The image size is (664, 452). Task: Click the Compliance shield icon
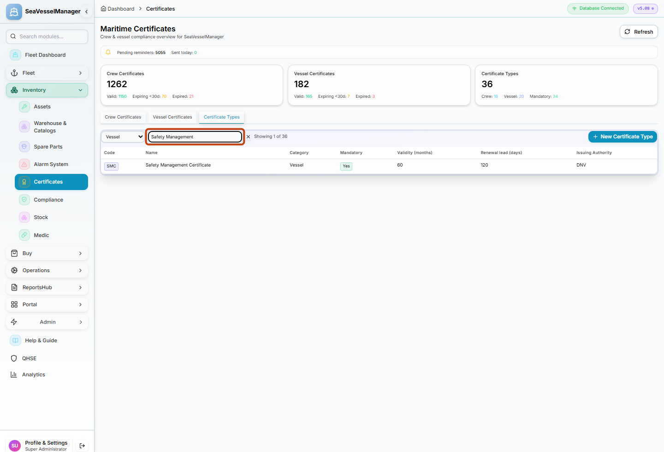pos(24,200)
